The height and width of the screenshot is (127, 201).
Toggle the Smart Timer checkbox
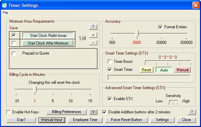pyautogui.click(x=110, y=69)
